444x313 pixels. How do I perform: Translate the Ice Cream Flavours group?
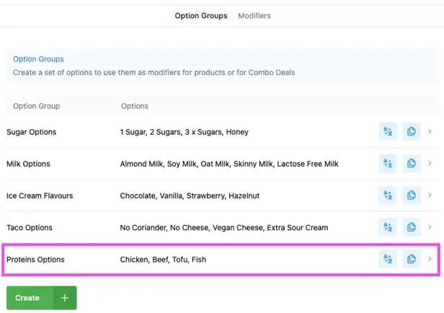[x=388, y=195]
